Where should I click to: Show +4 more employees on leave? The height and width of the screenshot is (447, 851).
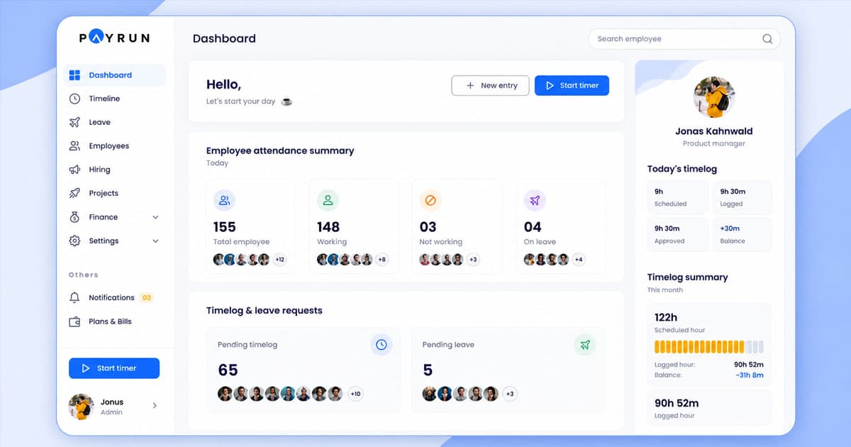click(579, 260)
